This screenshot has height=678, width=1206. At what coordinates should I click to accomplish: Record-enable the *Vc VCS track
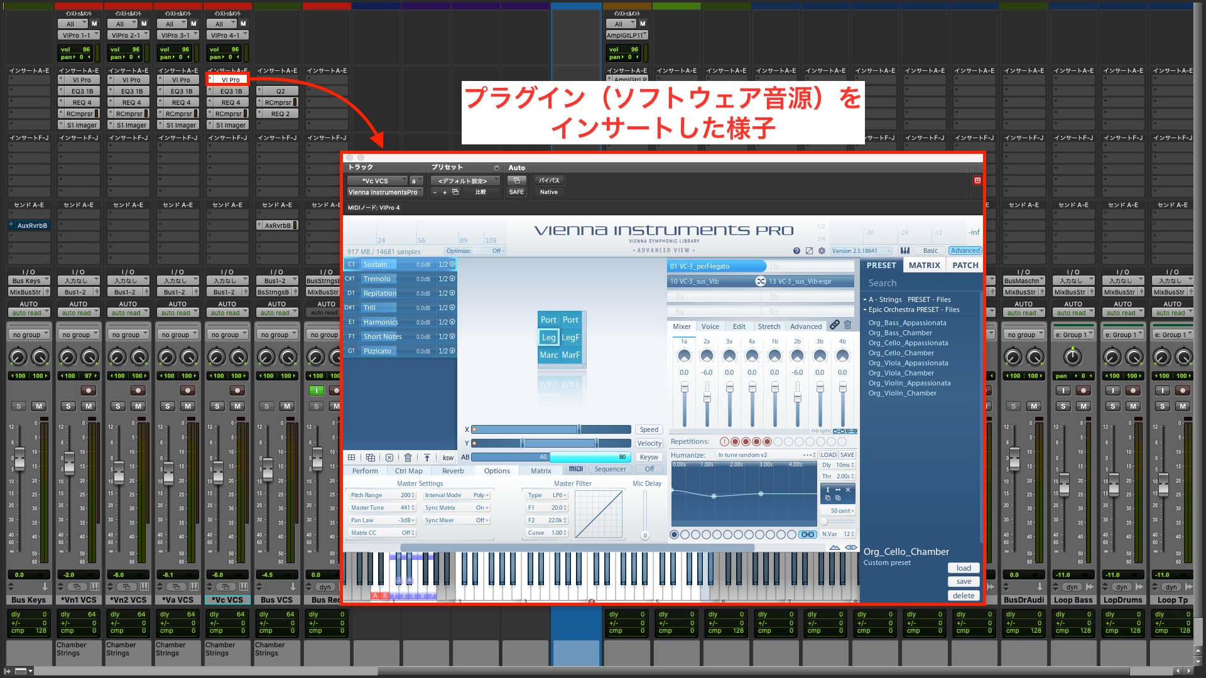(x=237, y=390)
